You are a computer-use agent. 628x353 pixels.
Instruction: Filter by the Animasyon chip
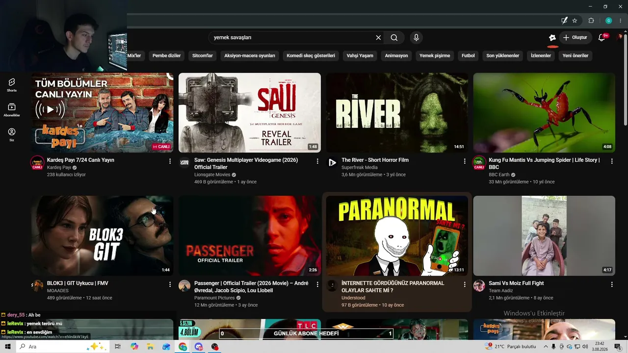tap(396, 56)
